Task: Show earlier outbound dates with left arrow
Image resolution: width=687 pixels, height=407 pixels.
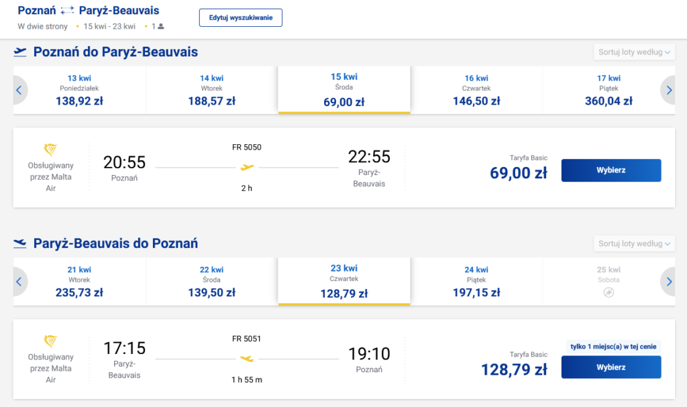Action: [x=19, y=90]
